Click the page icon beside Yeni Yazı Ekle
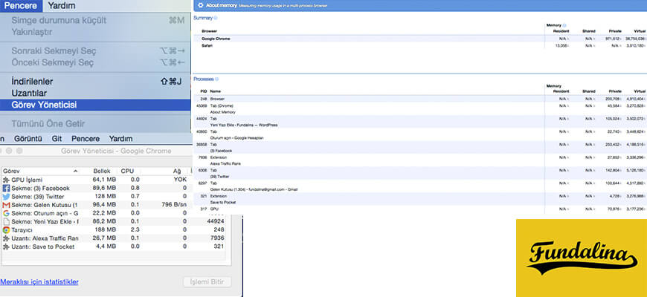The height and width of the screenshot is (297, 647). click(x=6, y=221)
